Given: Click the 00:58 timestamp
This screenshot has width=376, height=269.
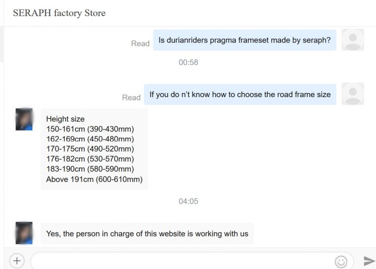Looking at the screenshot, I should click(189, 62).
